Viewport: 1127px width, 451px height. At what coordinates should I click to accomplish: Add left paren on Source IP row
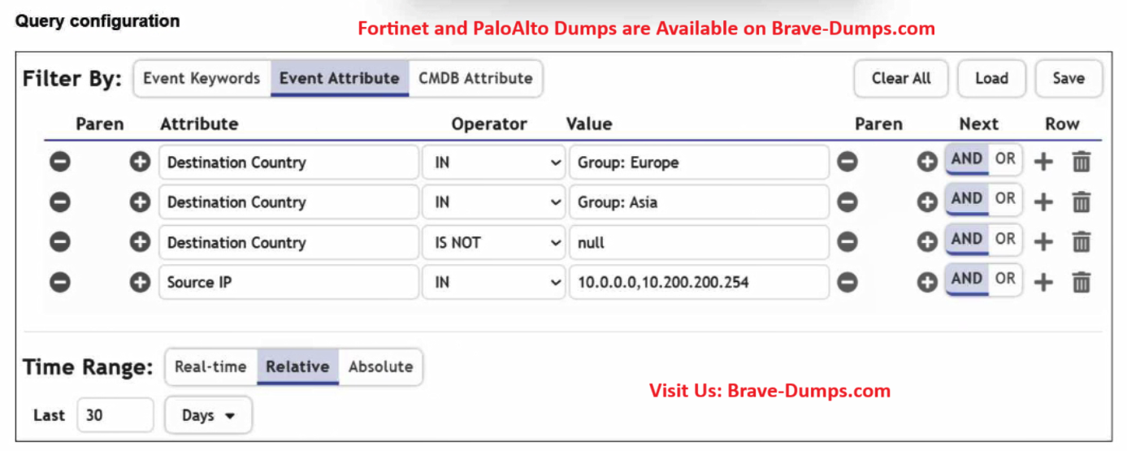pos(140,283)
